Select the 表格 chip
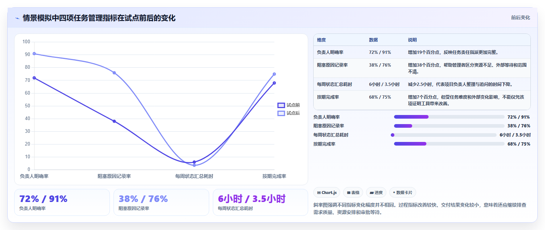 coord(353,193)
